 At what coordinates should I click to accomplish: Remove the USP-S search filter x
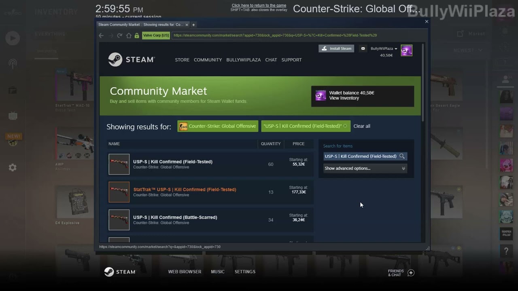[345, 126]
